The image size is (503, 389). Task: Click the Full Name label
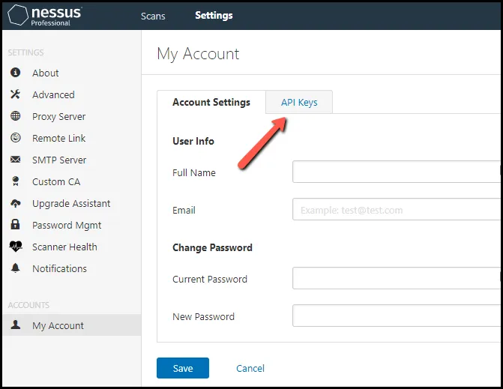[x=193, y=172]
